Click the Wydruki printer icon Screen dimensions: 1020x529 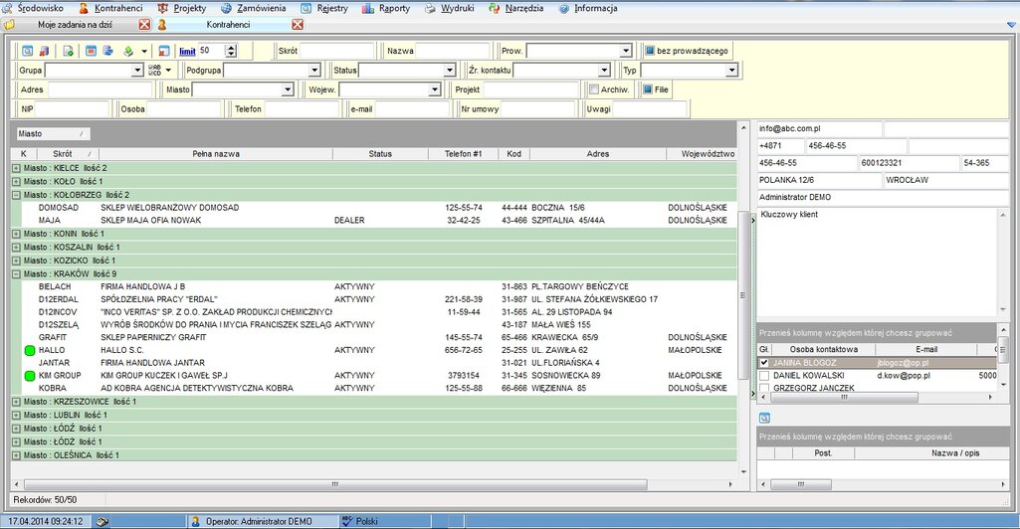click(430, 8)
